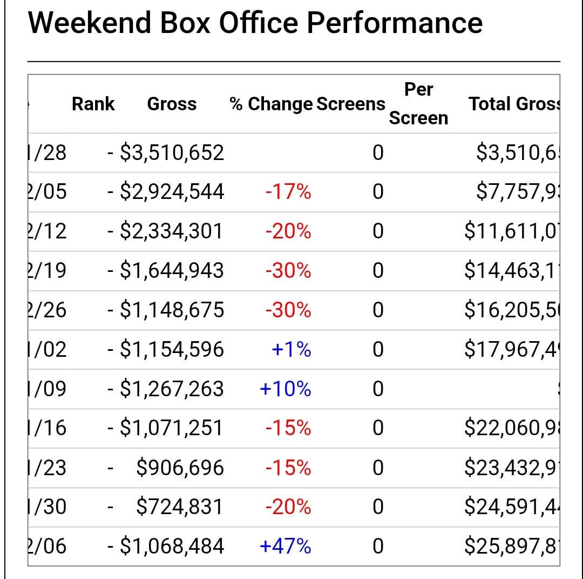Screen dimensions: 583x579
Task: Select the $2,924,544 gross cell
Action: pos(172,192)
